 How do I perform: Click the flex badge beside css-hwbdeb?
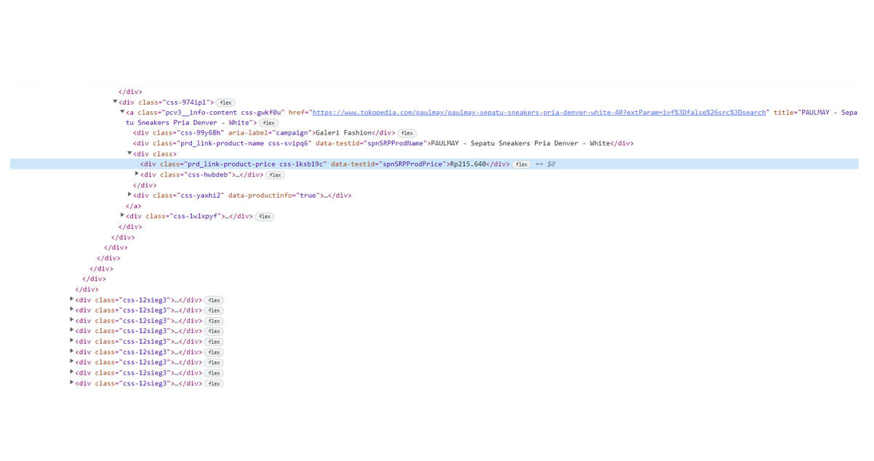[274, 175]
